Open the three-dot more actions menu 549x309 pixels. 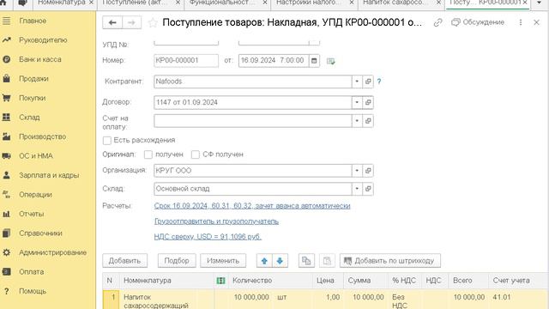click(x=521, y=22)
